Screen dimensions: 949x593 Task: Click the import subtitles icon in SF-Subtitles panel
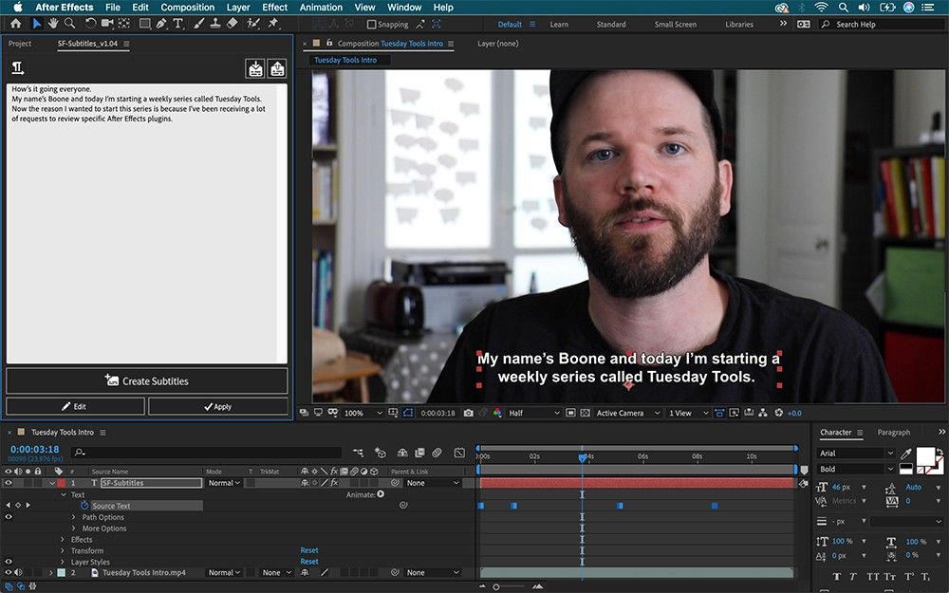pos(254,68)
